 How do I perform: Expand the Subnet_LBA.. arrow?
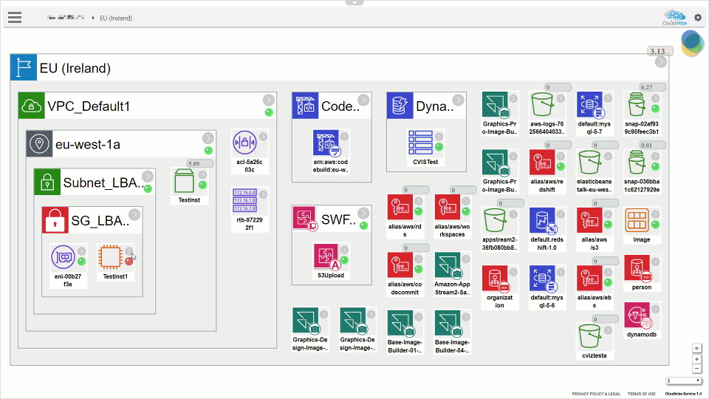[148, 176]
